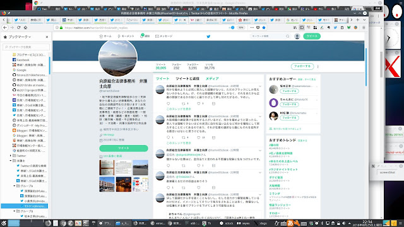Reload the page in the Firefox toolbar
The image size is (404, 227).
point(18,28)
